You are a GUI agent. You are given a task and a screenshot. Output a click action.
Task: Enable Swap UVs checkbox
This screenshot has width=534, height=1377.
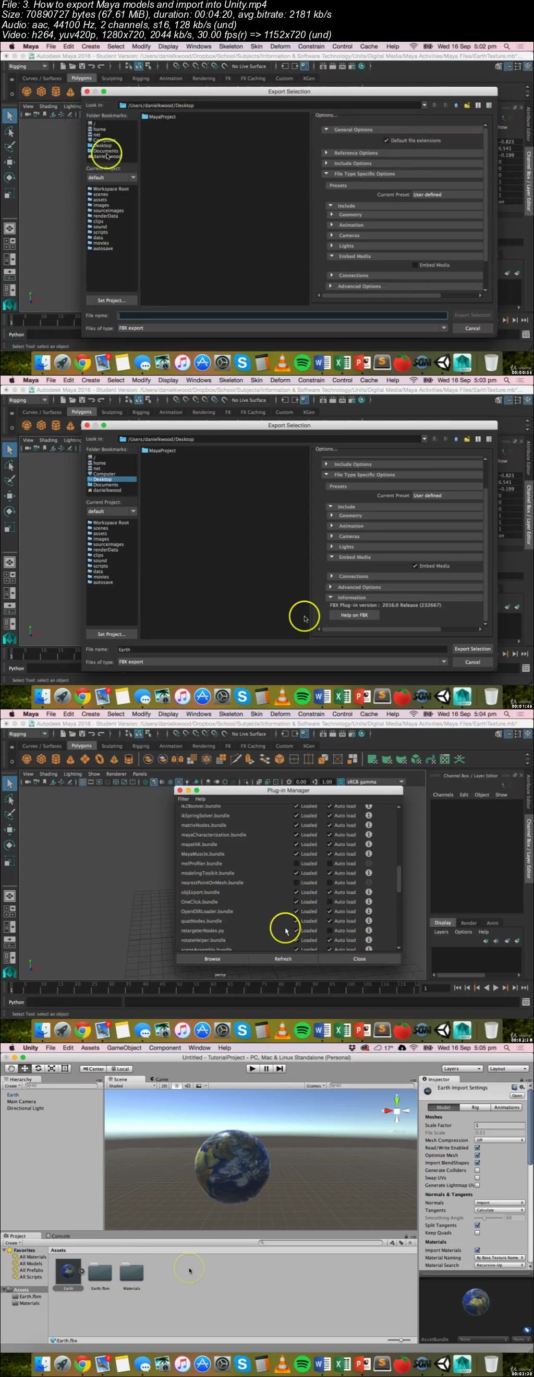(477, 1177)
